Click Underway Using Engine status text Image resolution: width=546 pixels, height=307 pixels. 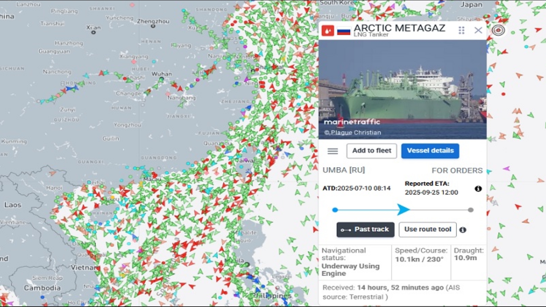[350, 269]
